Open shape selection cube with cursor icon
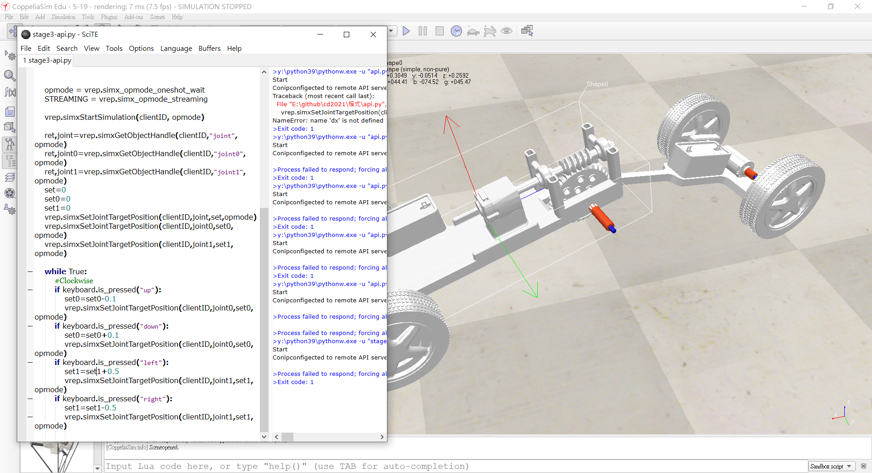872x473 pixels. pyautogui.click(x=10, y=128)
